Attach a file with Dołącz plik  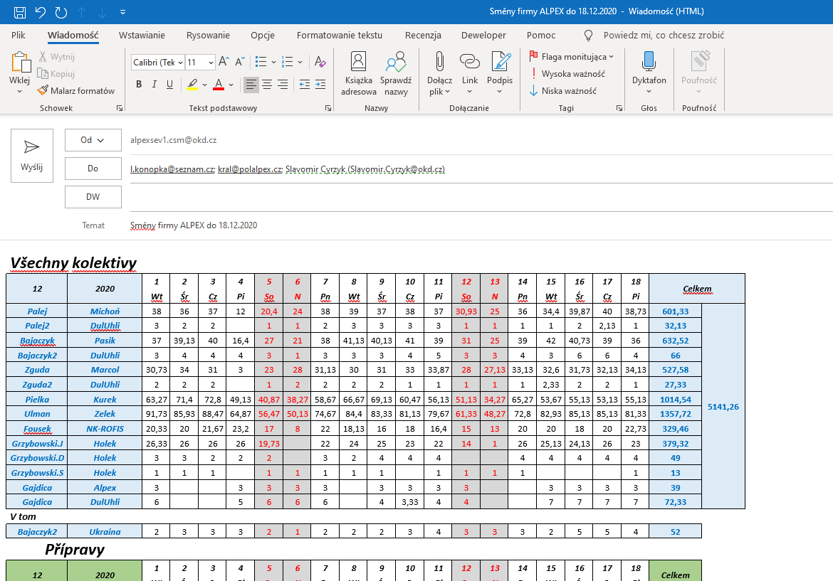coord(439,74)
